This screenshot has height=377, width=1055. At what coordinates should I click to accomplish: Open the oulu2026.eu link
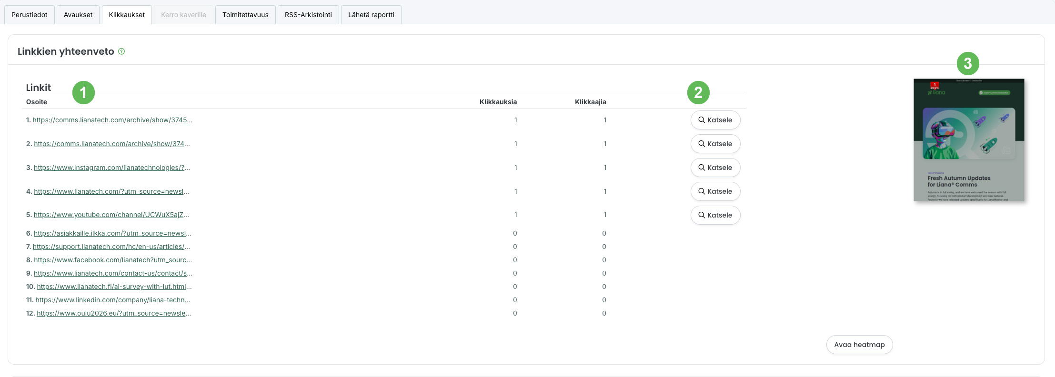tap(114, 313)
